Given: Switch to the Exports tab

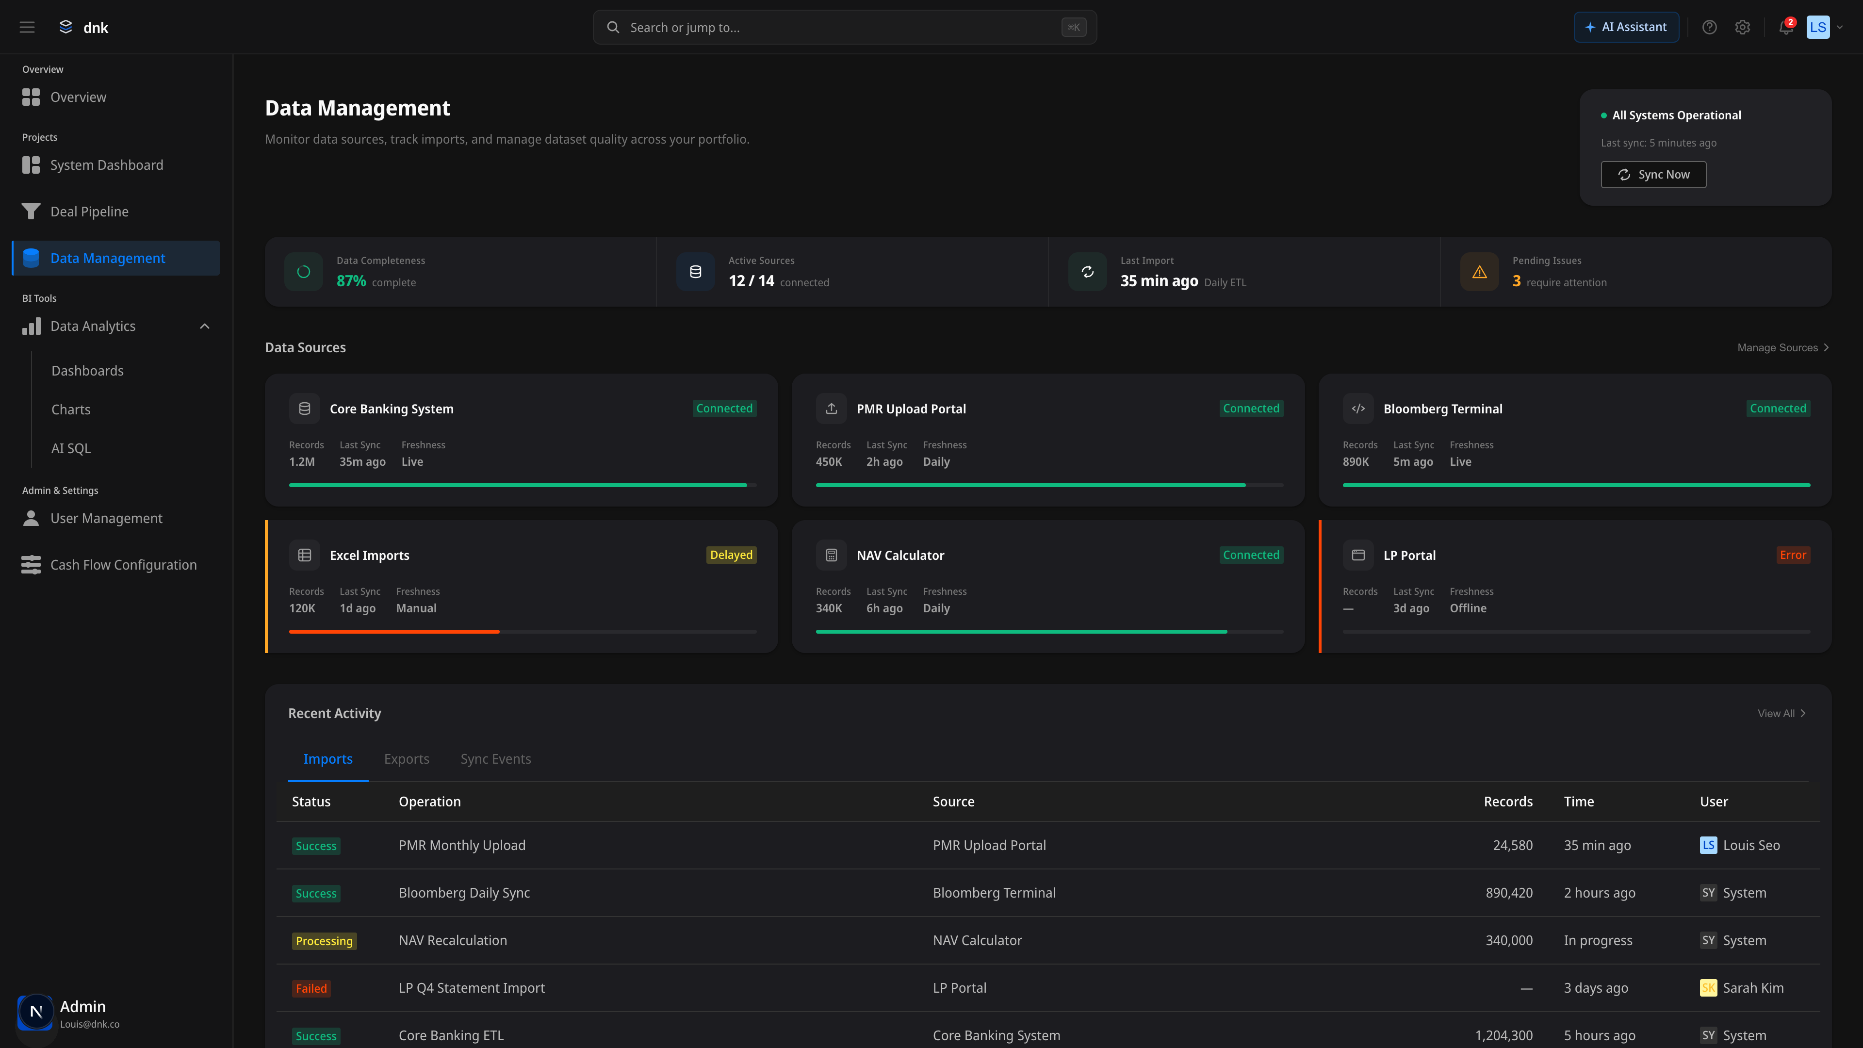Looking at the screenshot, I should [x=407, y=759].
